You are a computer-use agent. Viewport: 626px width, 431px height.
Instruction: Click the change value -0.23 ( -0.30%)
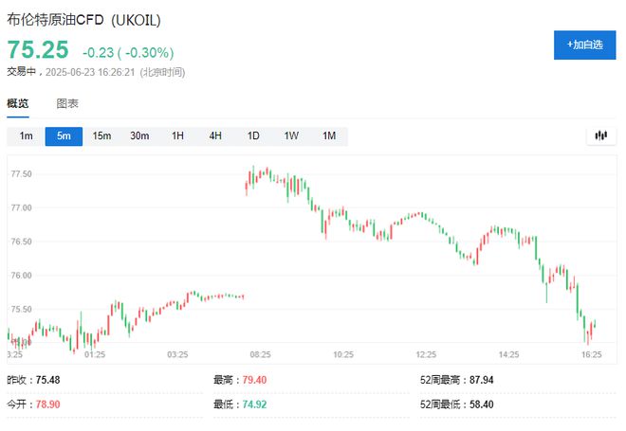pyautogui.click(x=128, y=53)
